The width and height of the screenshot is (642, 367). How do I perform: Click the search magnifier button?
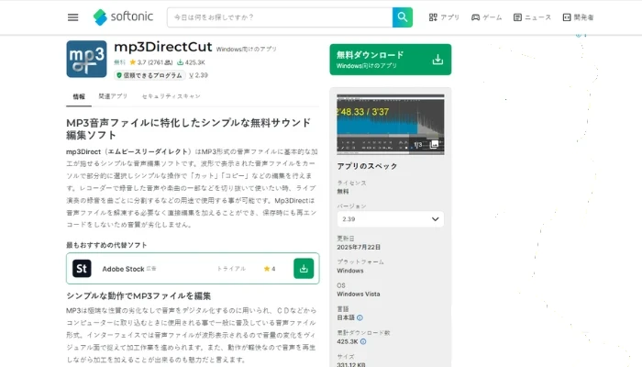[403, 17]
